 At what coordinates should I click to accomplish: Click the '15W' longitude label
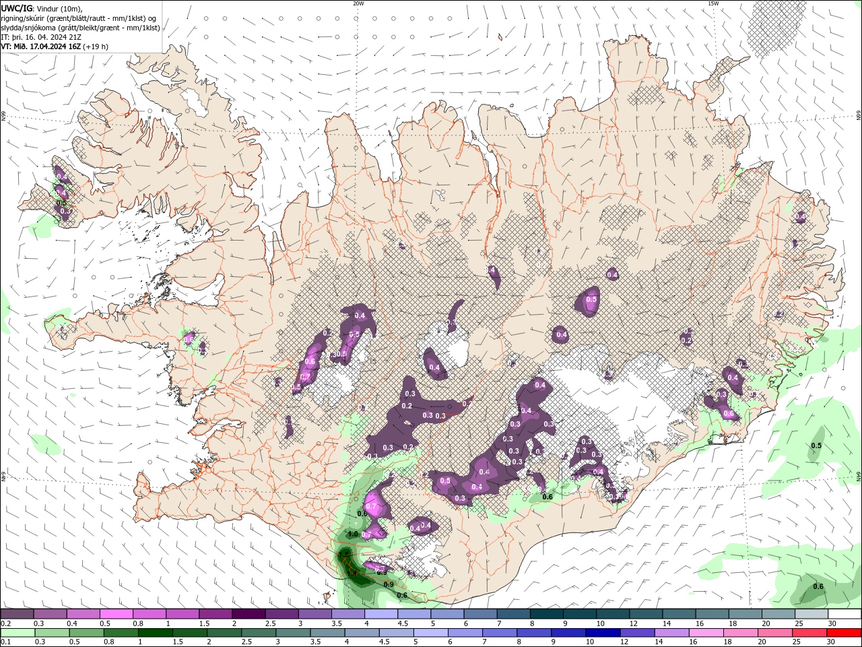point(712,3)
